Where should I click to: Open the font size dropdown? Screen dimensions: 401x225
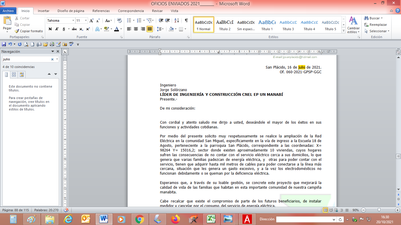pyautogui.click(x=86, y=21)
